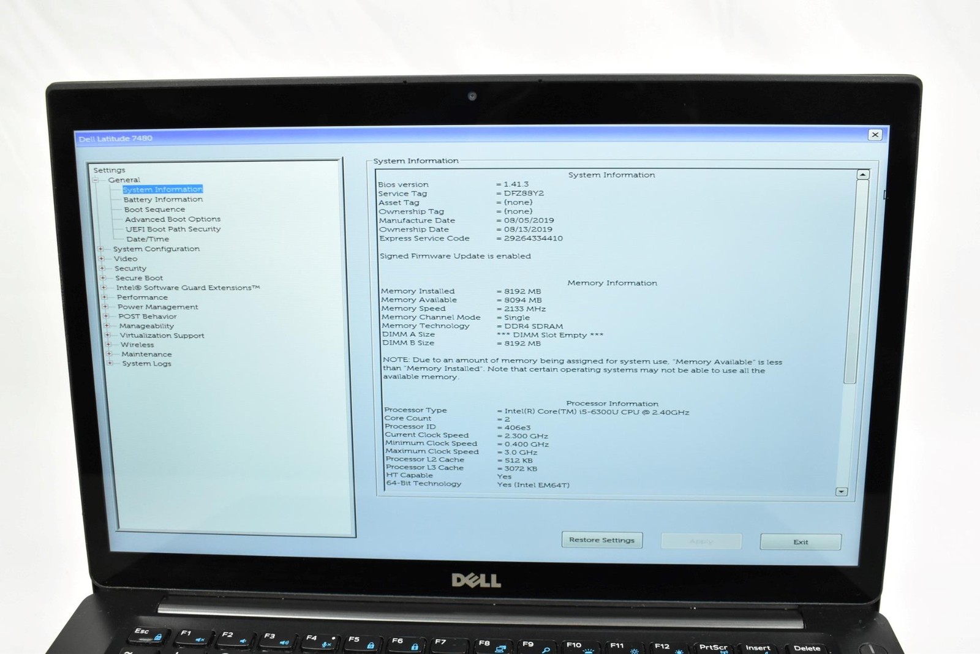
Task: Select the Secure Boot label
Action: (139, 278)
